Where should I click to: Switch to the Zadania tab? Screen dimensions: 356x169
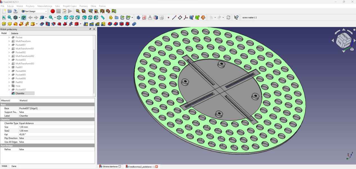pyautogui.click(x=15, y=33)
